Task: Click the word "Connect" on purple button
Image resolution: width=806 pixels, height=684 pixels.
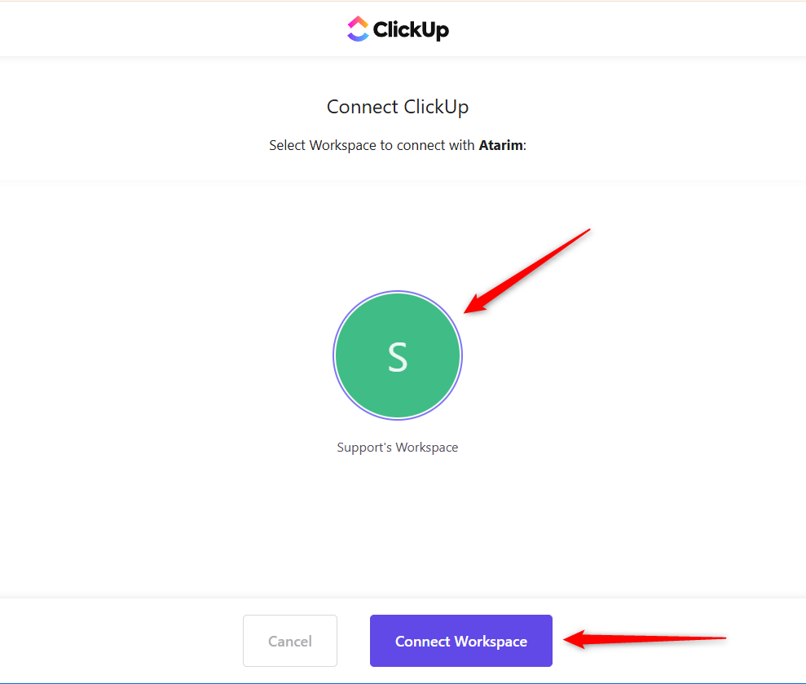Action: [x=422, y=642]
